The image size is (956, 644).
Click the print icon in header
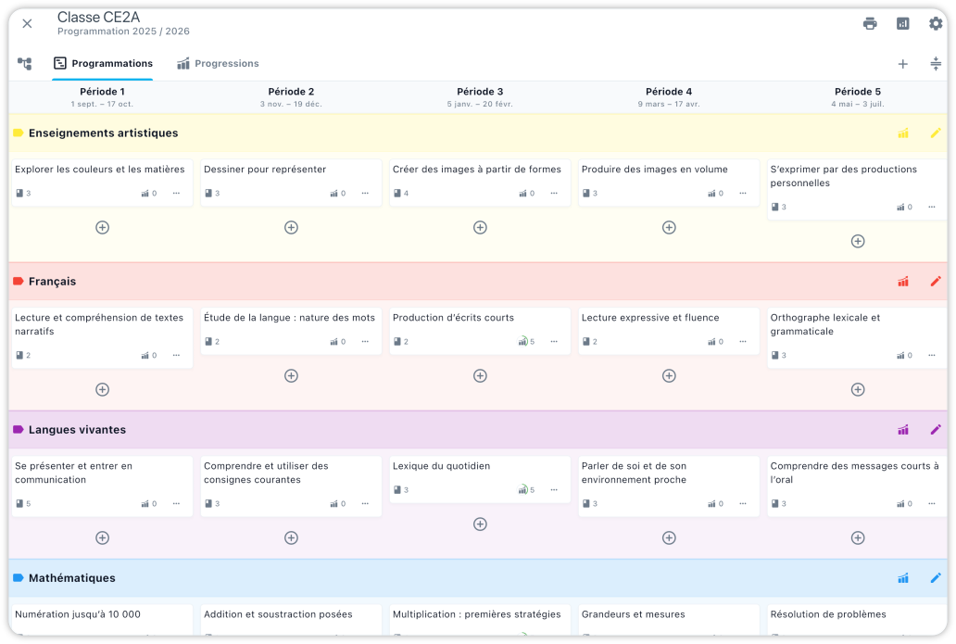click(870, 24)
